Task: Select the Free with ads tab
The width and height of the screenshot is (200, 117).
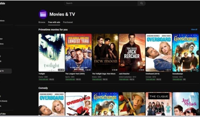Action: [54, 22]
